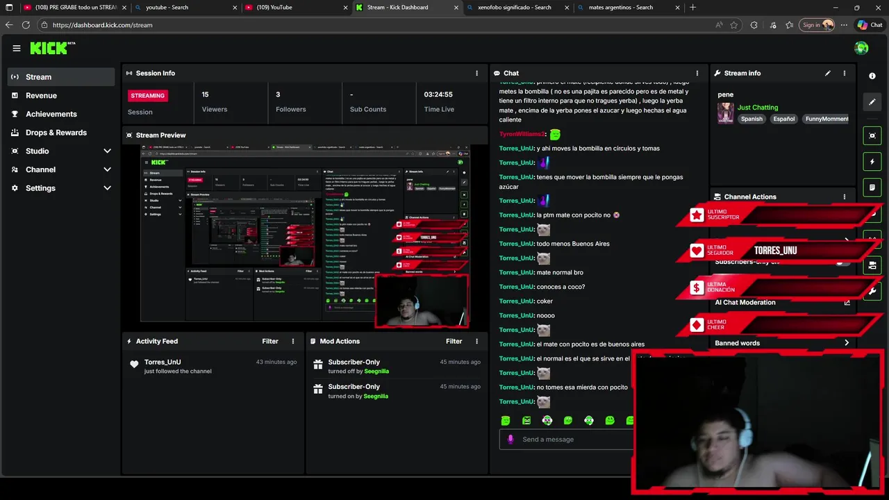Click the Time Live value 03:24:55
889x500 pixels.
point(438,94)
